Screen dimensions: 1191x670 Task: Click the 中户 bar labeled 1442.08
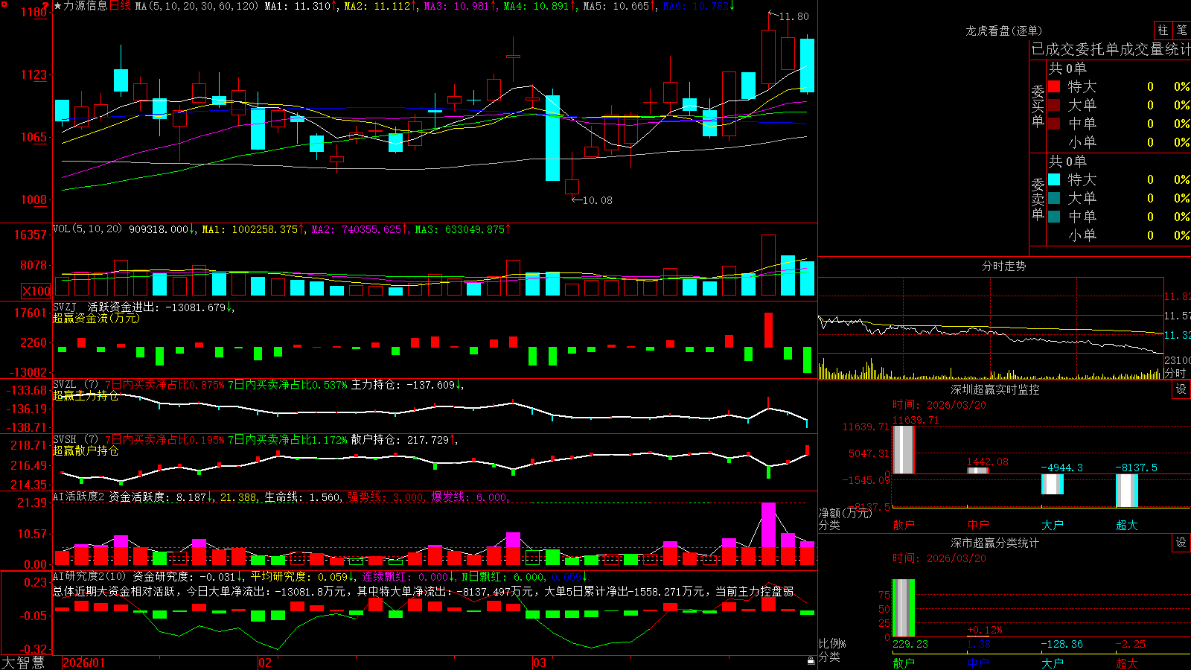978,470
